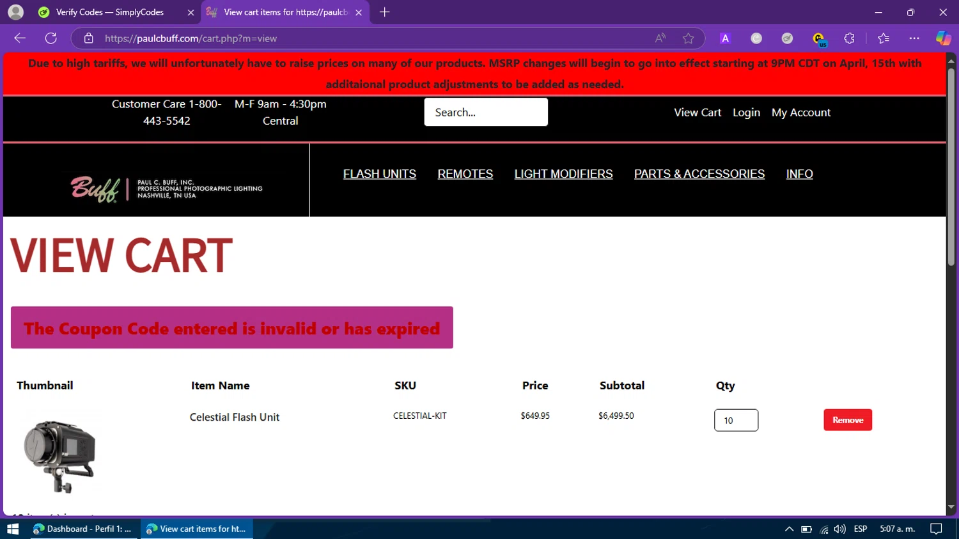
Task: Click the tariff notice banner
Action: point(474,74)
